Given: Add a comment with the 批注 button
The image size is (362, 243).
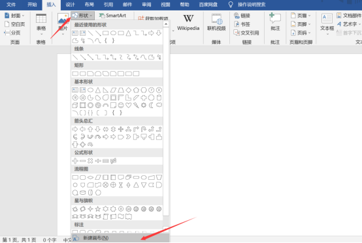Looking at the screenshot, I should coord(275,22).
